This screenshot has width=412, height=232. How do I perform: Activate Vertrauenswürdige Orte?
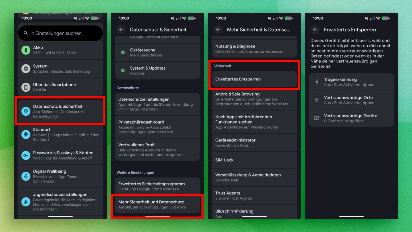351,100
